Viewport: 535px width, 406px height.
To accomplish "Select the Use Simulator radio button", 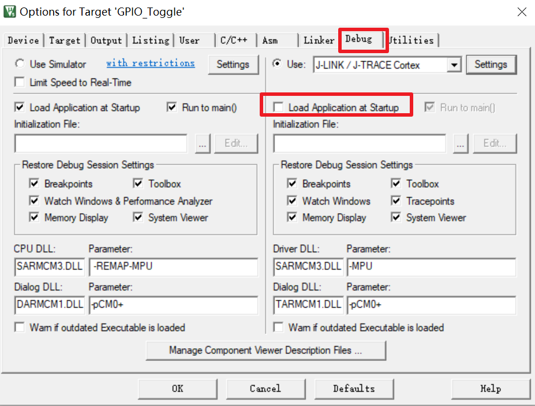I will 20,64.
